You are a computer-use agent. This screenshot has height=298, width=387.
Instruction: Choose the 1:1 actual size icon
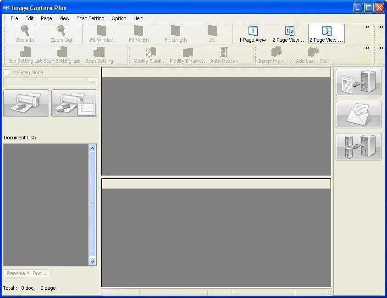point(212,31)
